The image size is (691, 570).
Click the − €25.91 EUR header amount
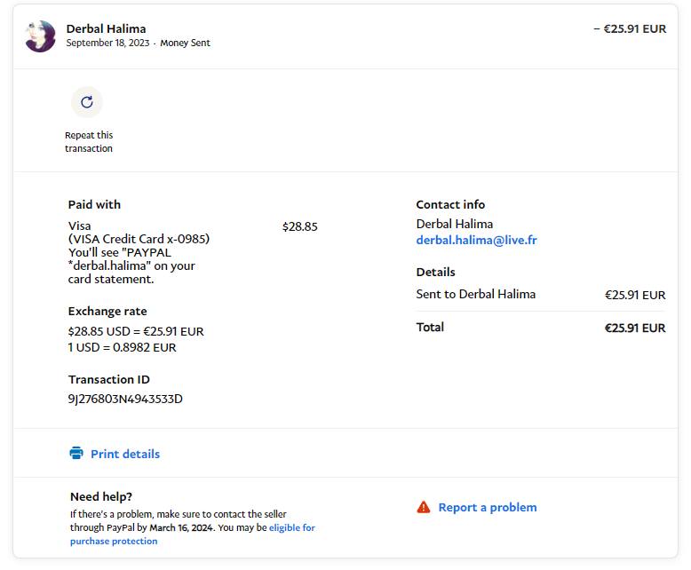coord(630,28)
